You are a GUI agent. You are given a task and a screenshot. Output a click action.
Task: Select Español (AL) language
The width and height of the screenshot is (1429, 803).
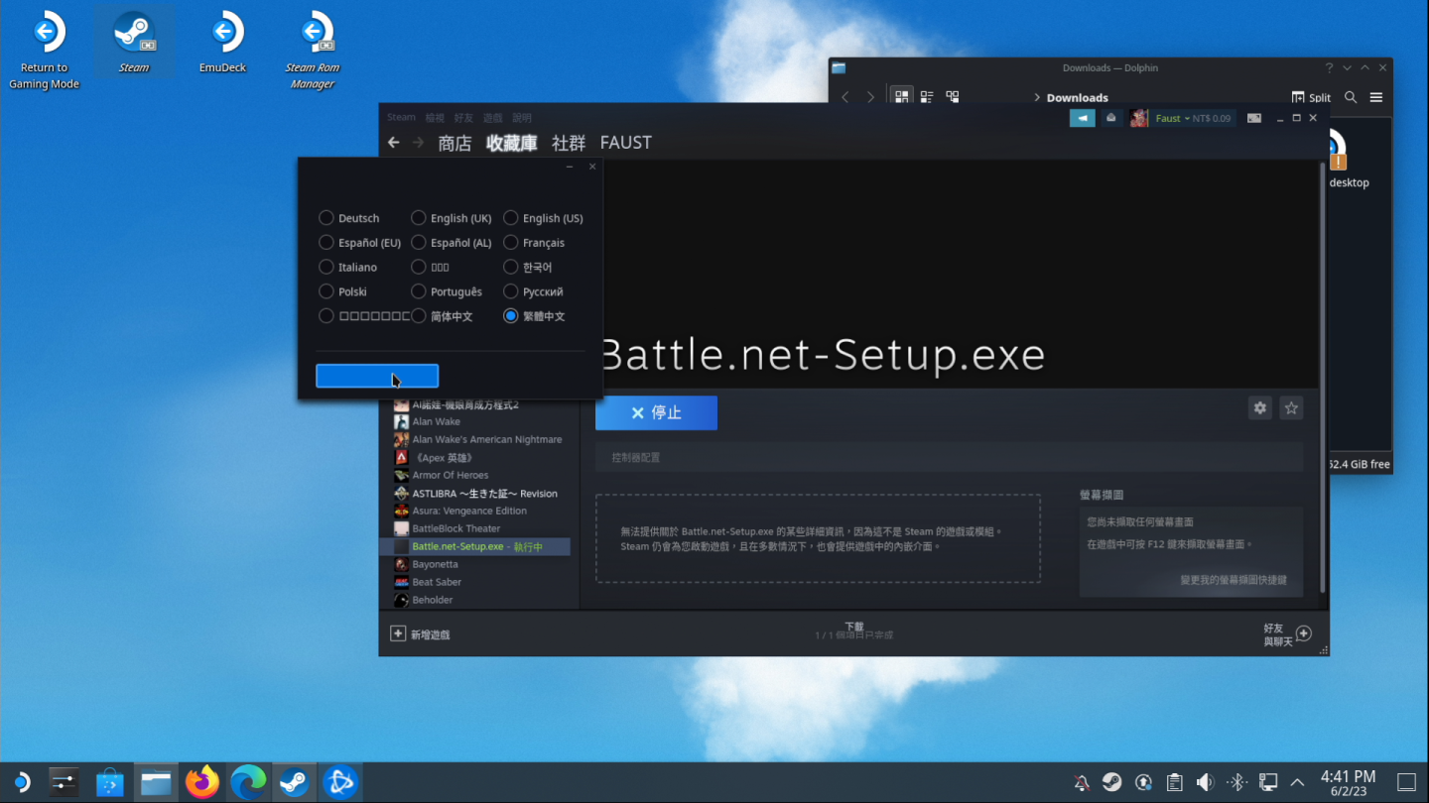452,243
